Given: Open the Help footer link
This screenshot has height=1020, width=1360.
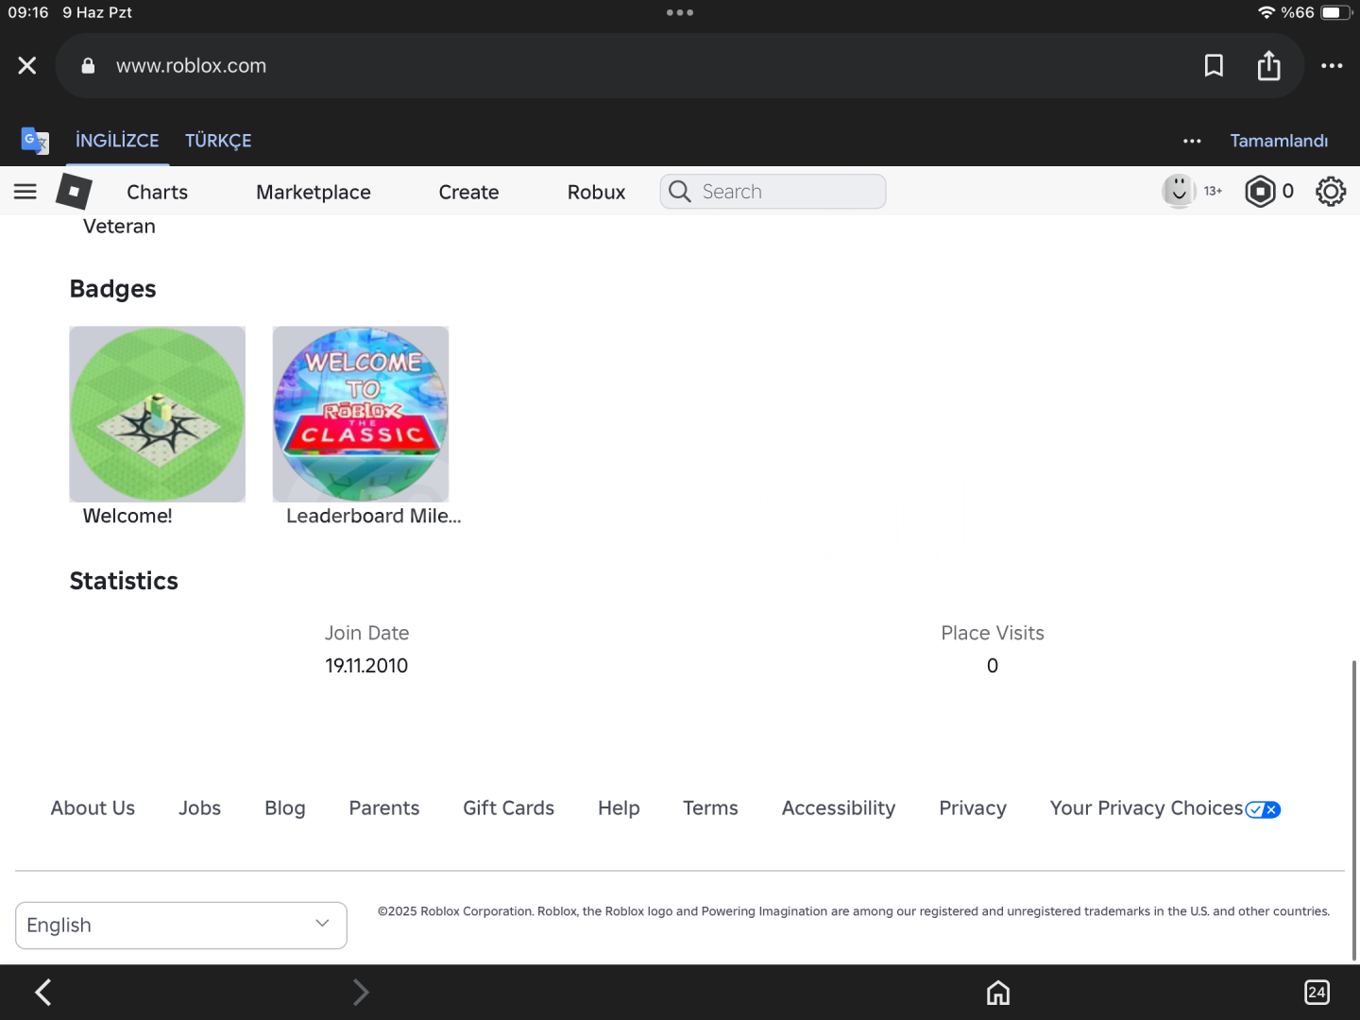Looking at the screenshot, I should pos(619,808).
